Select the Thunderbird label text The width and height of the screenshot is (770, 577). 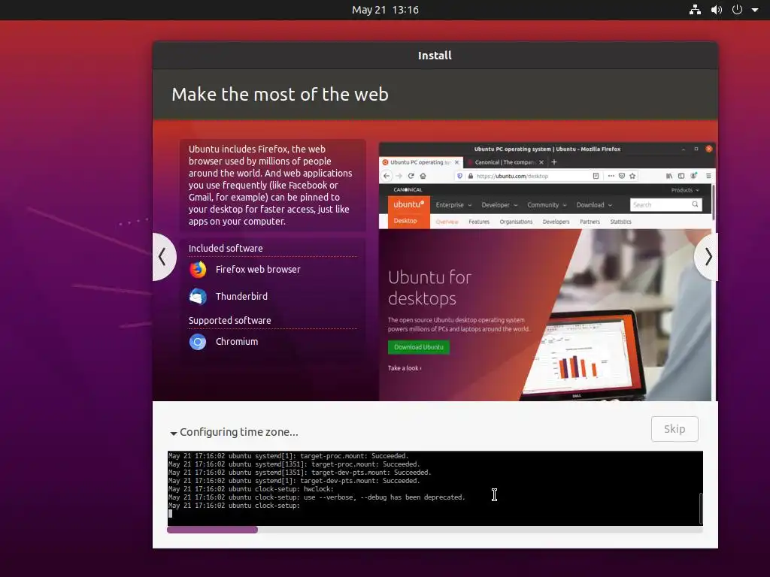coord(241,296)
